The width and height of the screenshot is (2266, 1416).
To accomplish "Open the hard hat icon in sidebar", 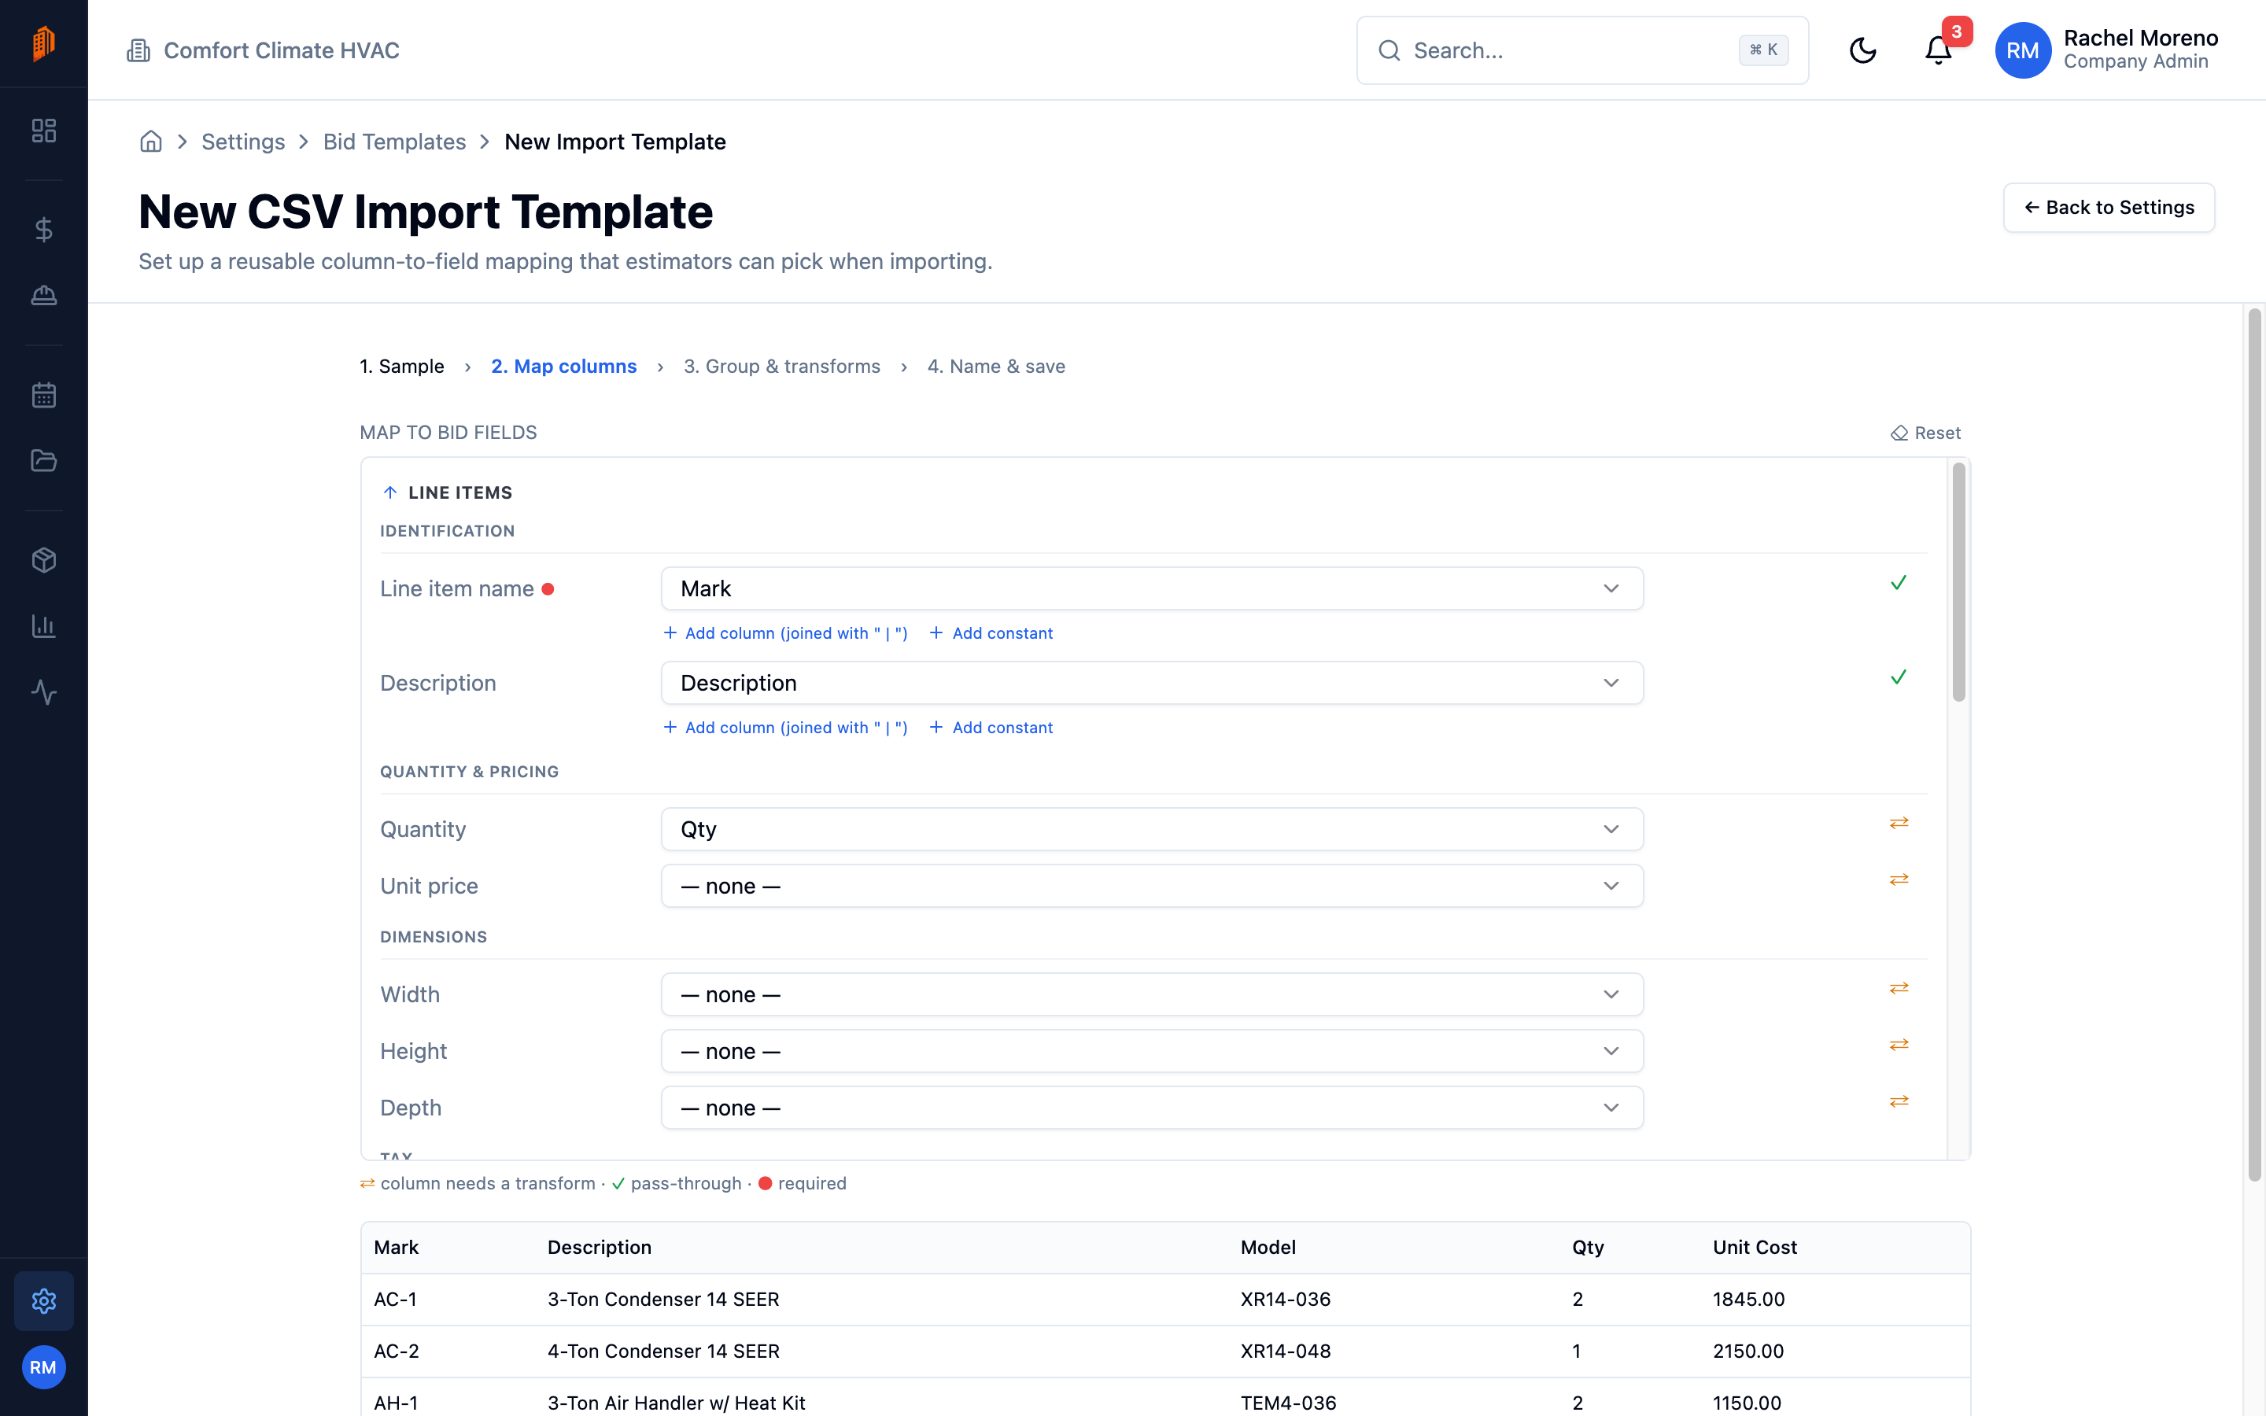I will tap(43, 295).
